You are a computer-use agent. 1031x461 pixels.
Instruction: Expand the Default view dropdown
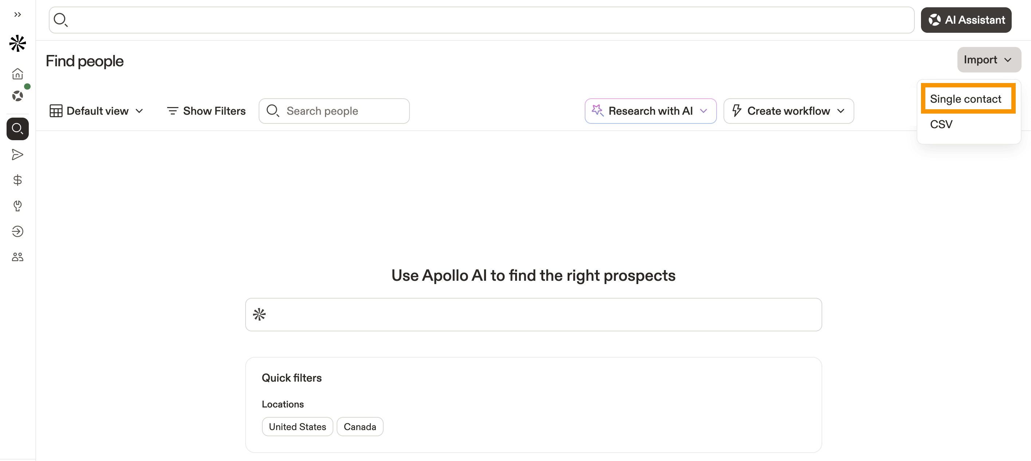point(97,111)
